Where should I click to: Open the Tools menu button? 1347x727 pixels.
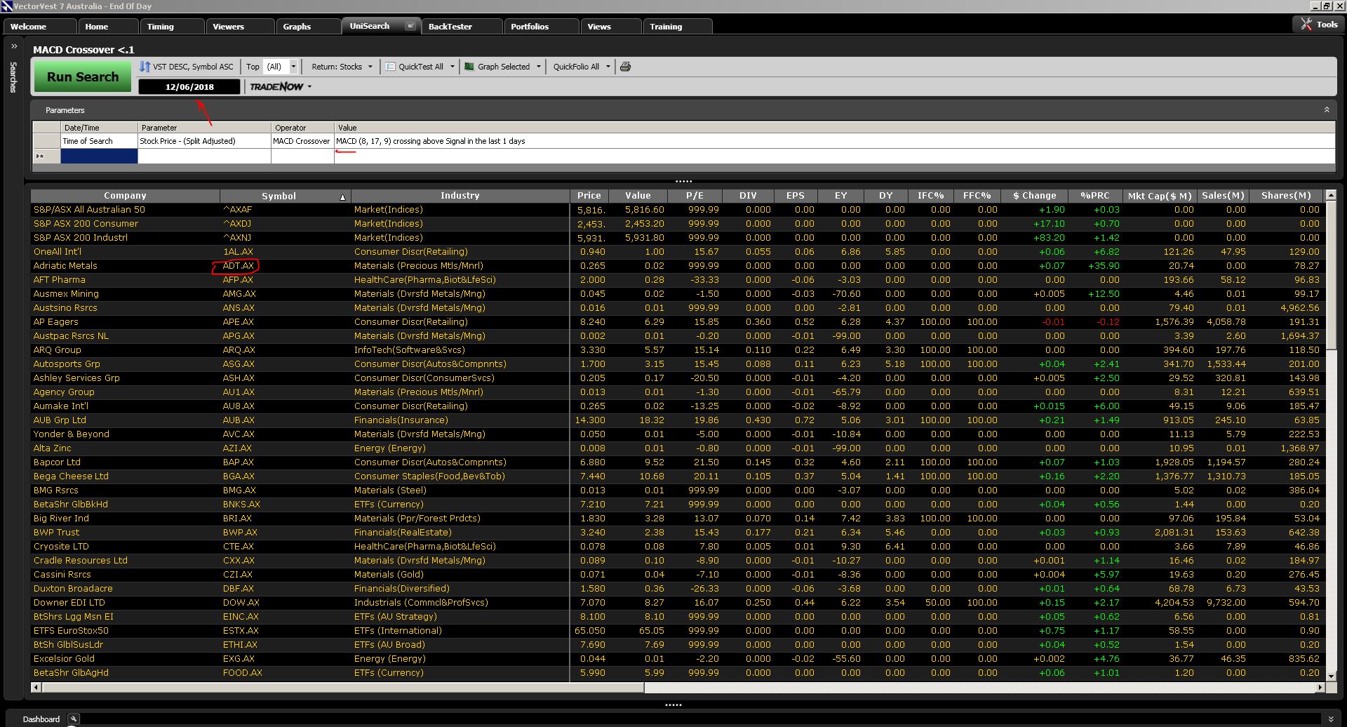tap(1318, 24)
